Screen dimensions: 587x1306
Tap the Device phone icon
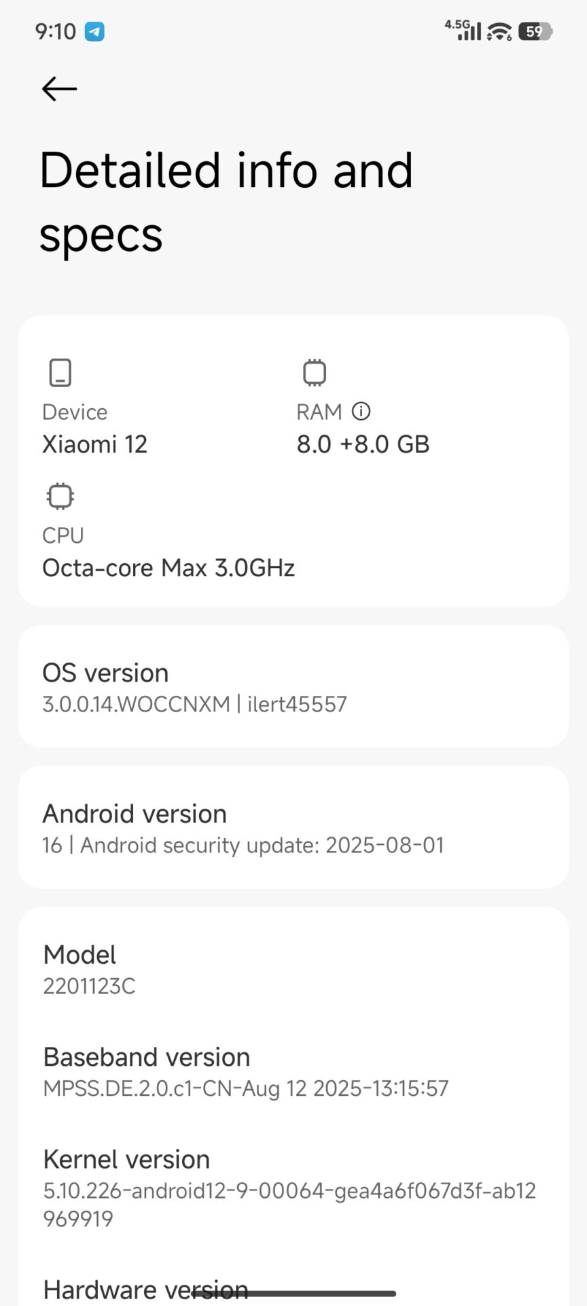60,373
